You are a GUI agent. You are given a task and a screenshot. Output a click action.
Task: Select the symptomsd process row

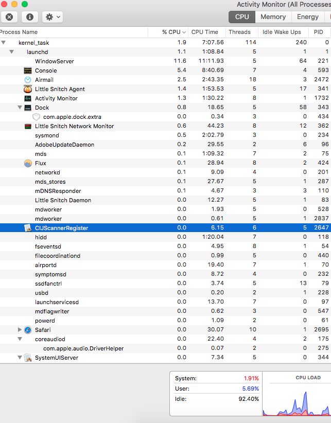click(x=165, y=274)
